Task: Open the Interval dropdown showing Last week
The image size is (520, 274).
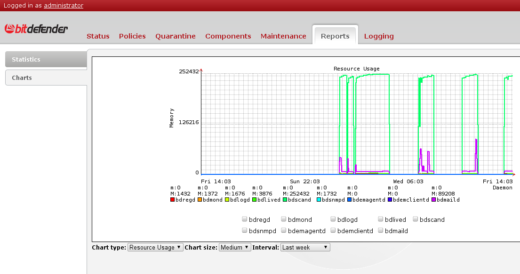Action: (x=305, y=247)
